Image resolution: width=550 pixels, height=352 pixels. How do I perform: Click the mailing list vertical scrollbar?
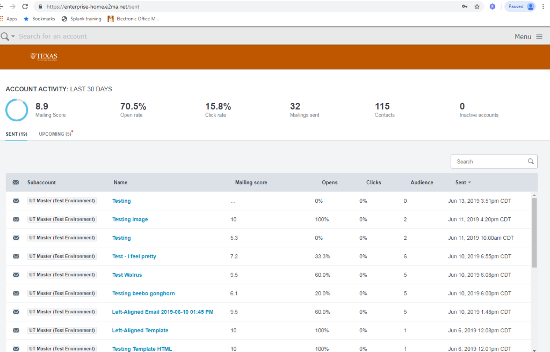(534, 232)
